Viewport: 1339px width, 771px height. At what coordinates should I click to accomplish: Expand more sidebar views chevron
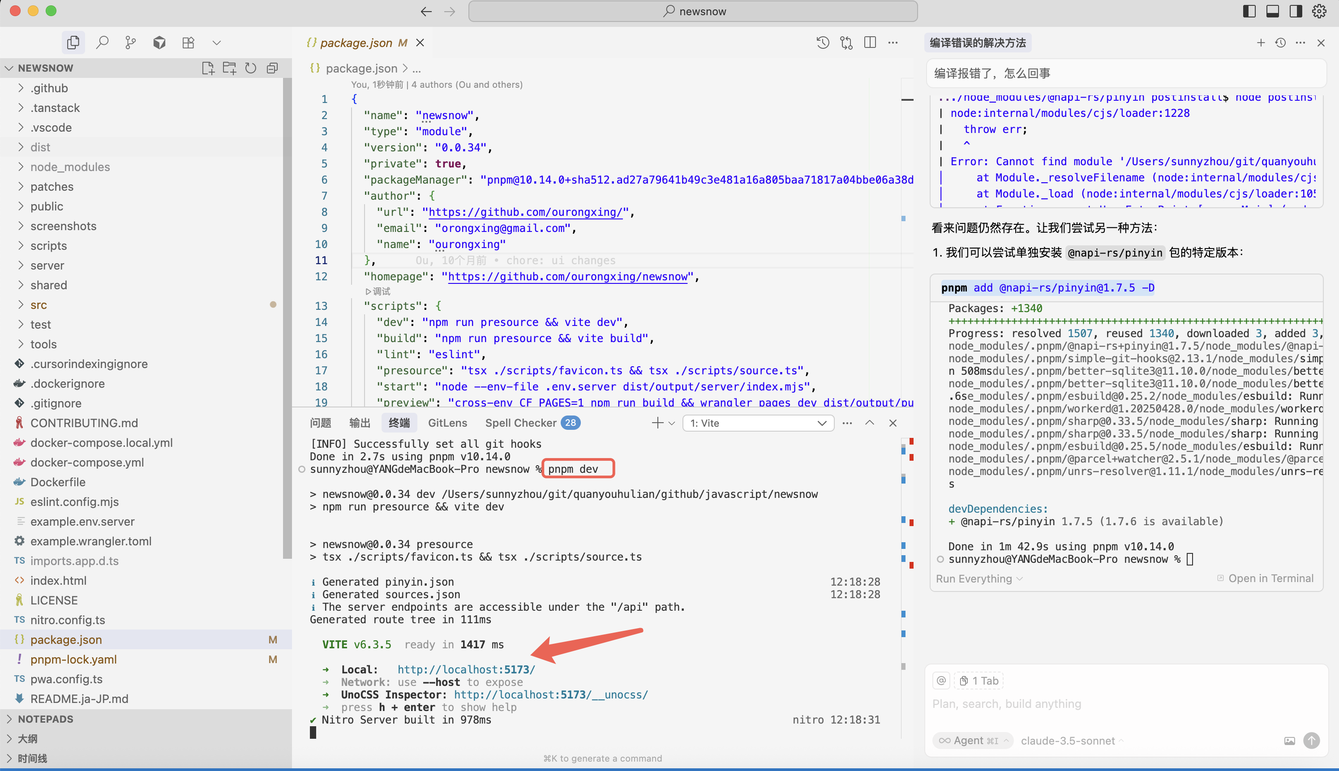coord(217,43)
